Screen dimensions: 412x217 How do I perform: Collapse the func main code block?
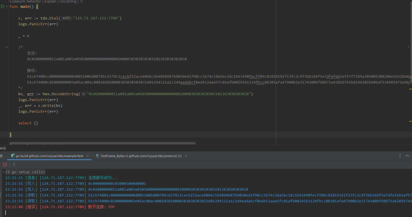(7, 6)
